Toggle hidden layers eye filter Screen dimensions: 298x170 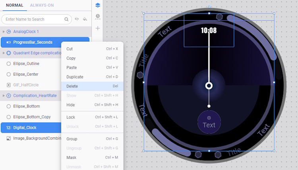(x=77, y=19)
